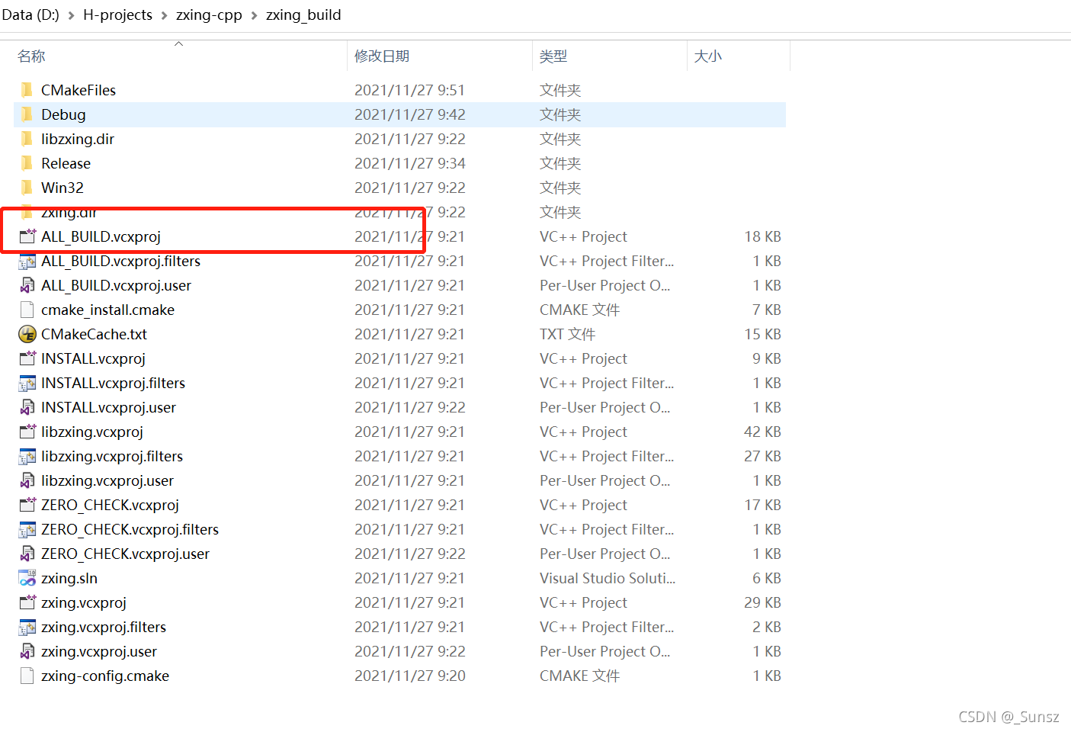Viewport: 1071px width, 732px height.
Task: Select the libzxing.dir folder row
Action: tap(78, 139)
